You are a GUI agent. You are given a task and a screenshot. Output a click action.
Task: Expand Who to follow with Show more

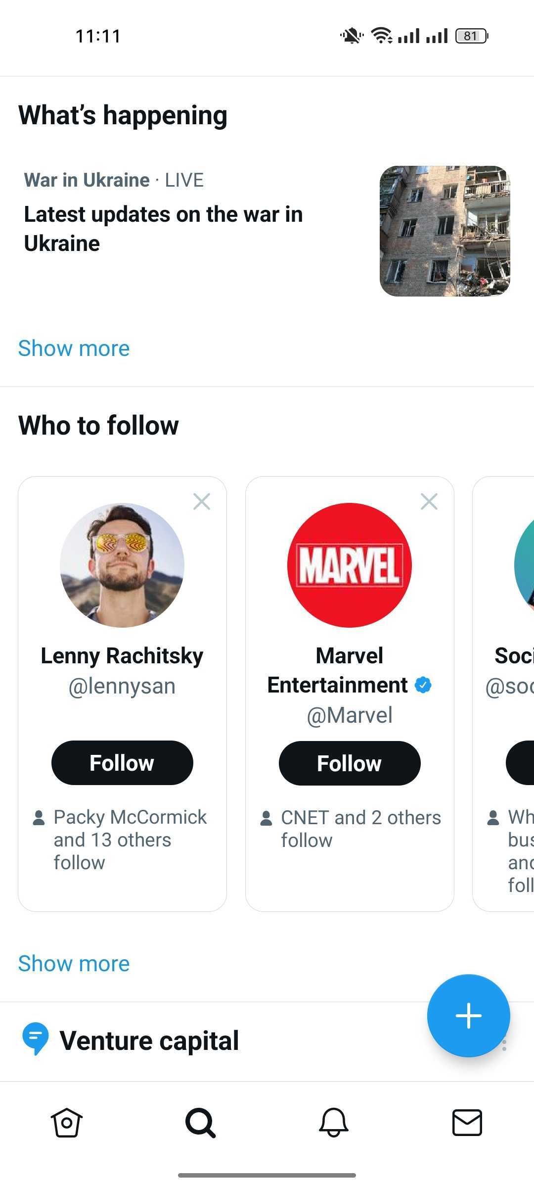[x=74, y=964]
